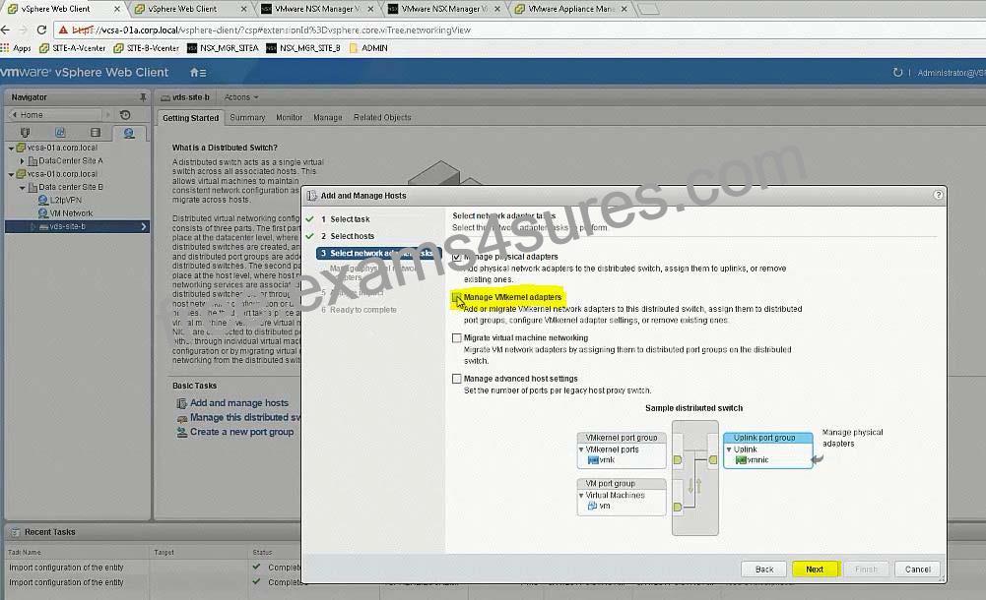Click the Add and manage hosts icon

pos(181,403)
